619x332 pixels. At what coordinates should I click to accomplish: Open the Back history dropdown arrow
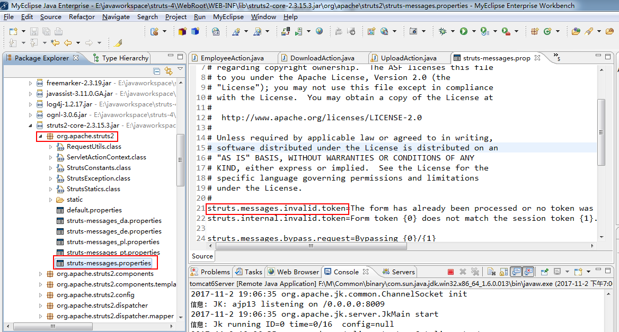(78, 42)
